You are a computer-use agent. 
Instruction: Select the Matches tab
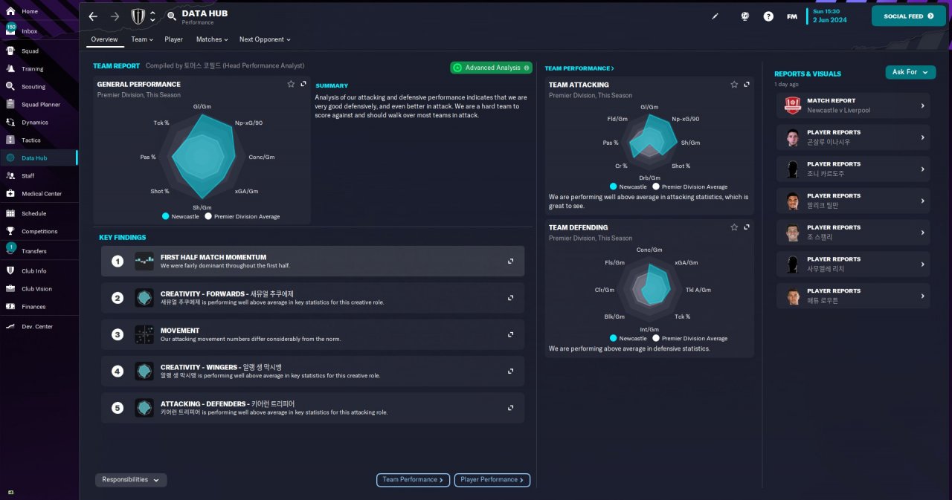coord(212,39)
